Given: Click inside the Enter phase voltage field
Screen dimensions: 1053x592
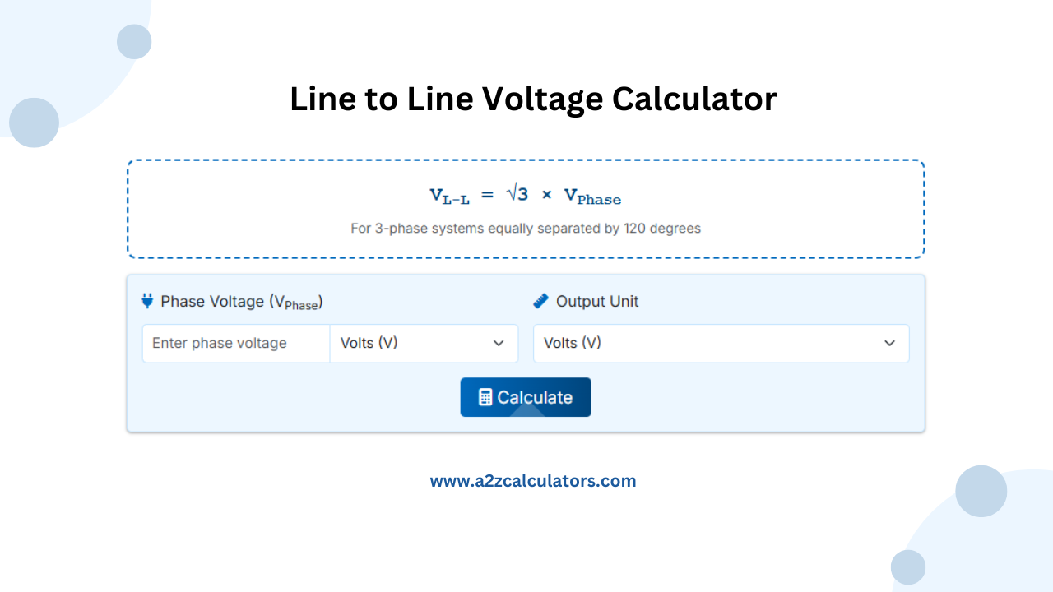Looking at the screenshot, I should pos(235,343).
